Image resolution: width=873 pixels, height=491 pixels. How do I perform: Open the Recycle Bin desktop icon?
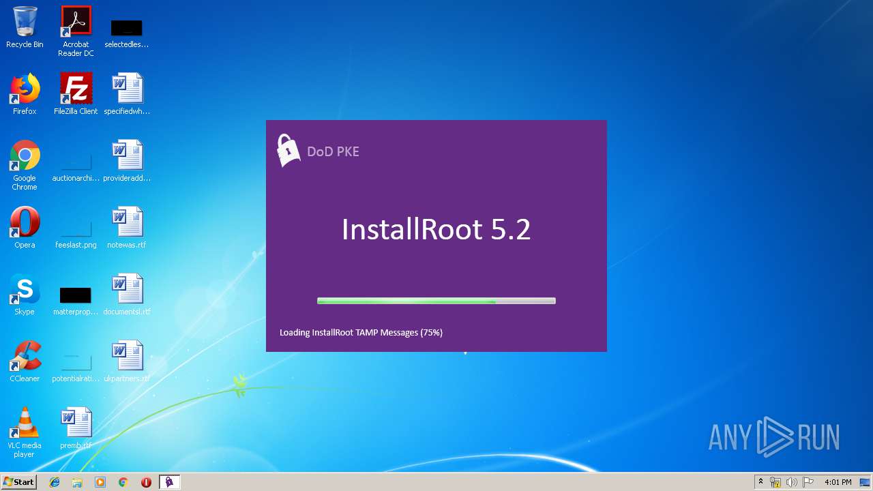point(25,28)
